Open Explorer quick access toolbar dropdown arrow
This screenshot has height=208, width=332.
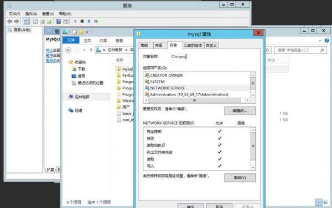click(x=87, y=33)
